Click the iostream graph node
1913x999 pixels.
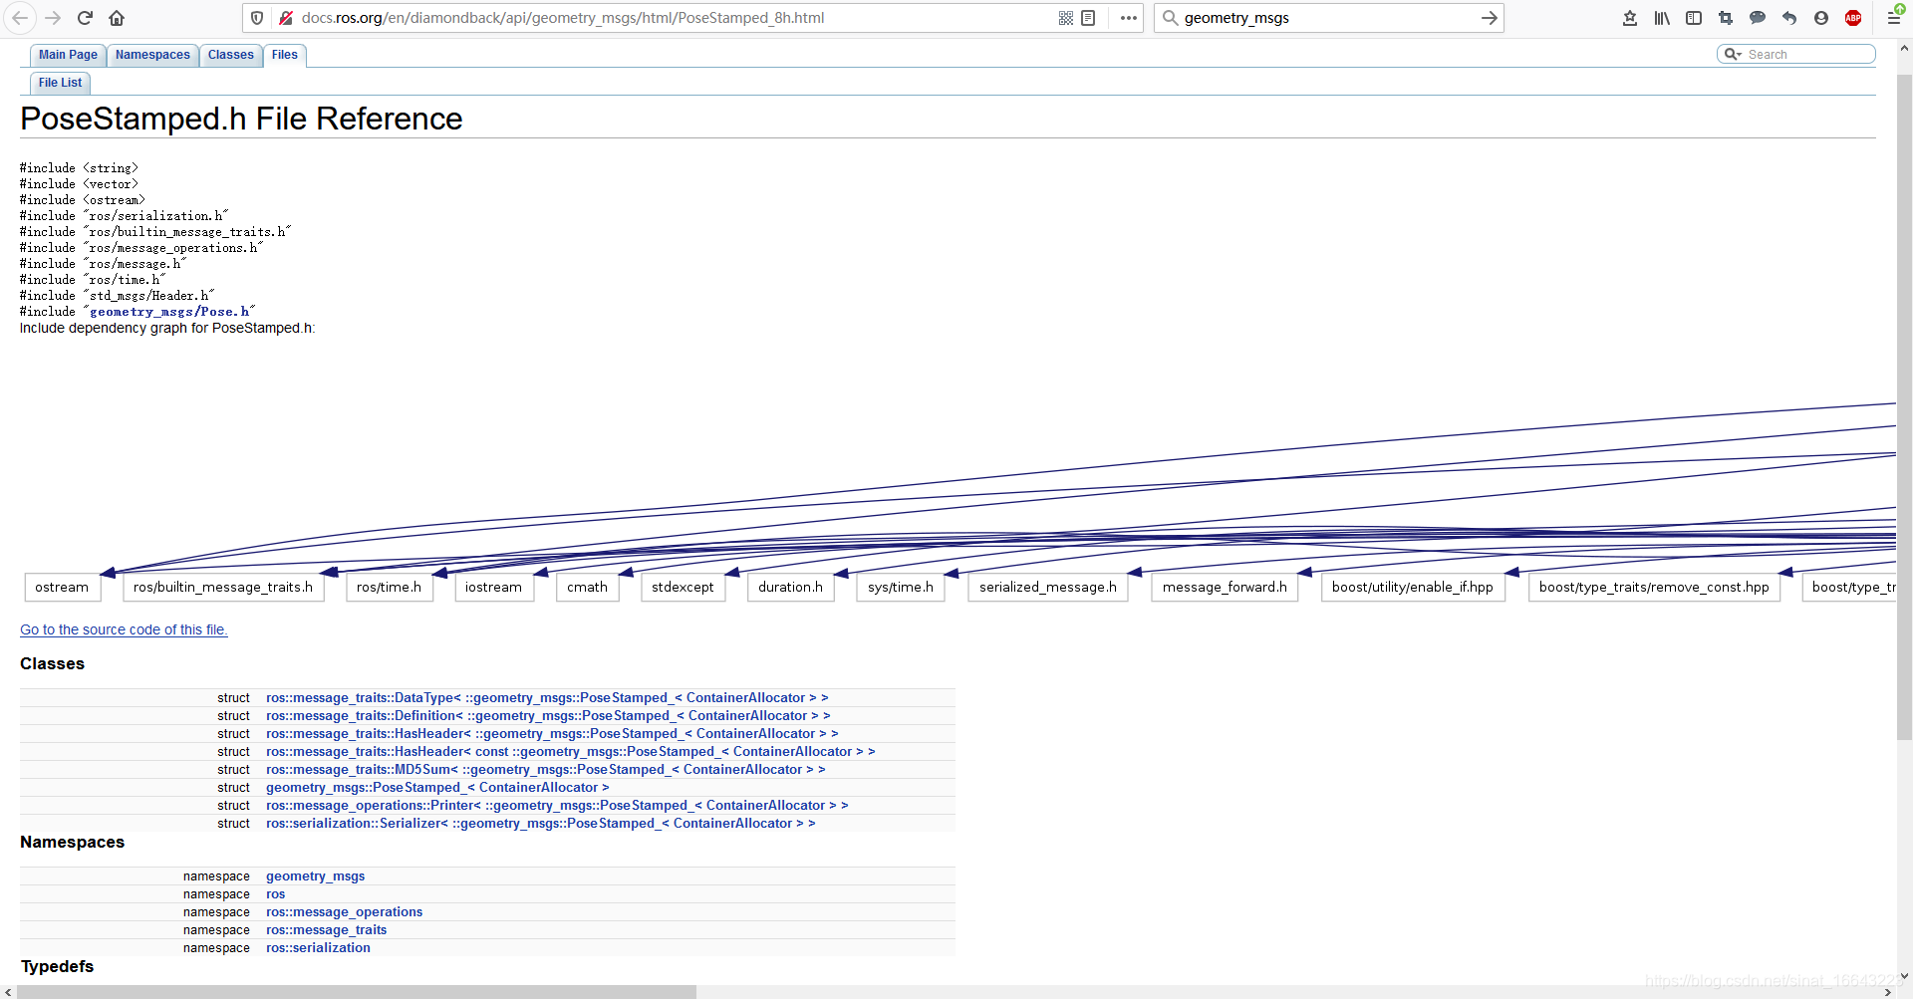click(x=493, y=588)
